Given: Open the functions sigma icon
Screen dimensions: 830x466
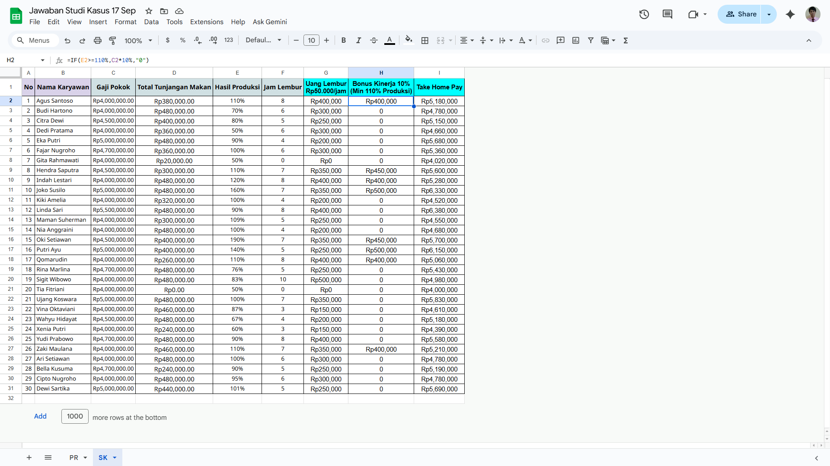Looking at the screenshot, I should [626, 41].
